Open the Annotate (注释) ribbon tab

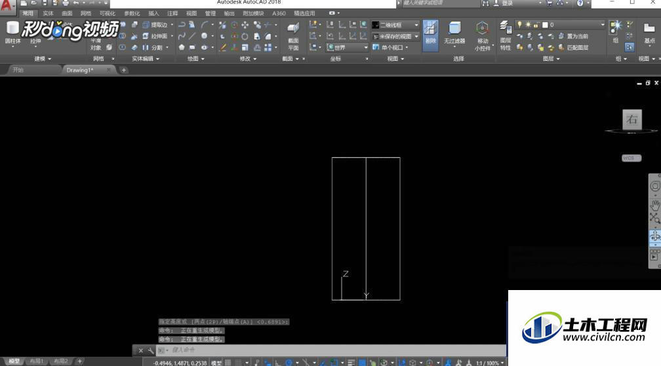click(x=172, y=14)
